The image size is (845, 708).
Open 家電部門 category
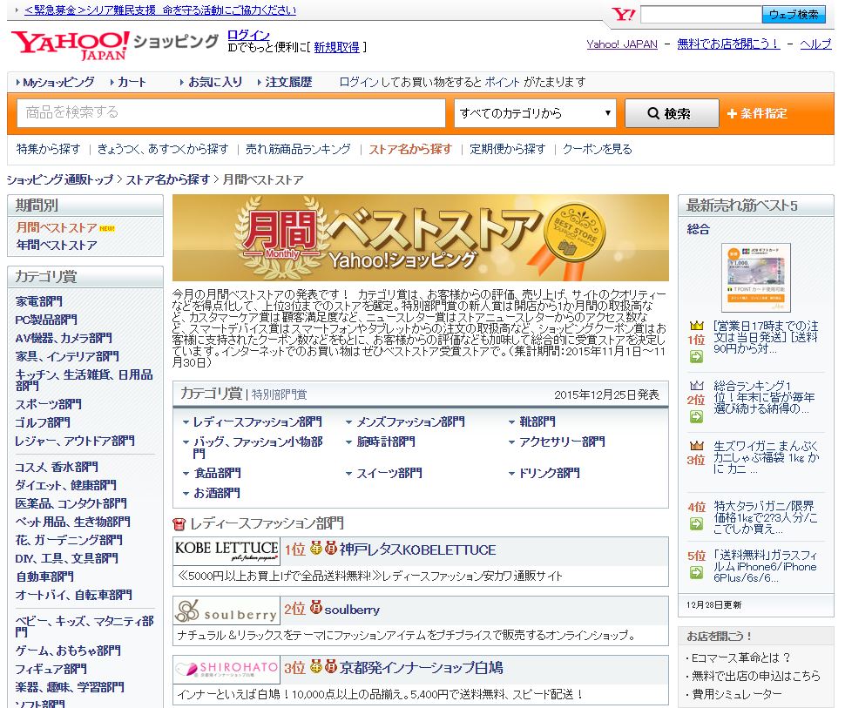[39, 301]
